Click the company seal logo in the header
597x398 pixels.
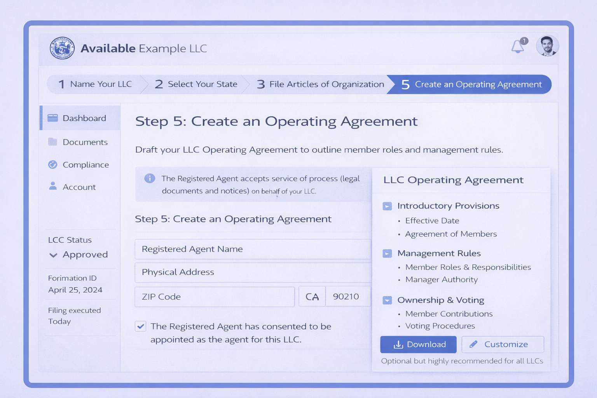click(x=63, y=48)
